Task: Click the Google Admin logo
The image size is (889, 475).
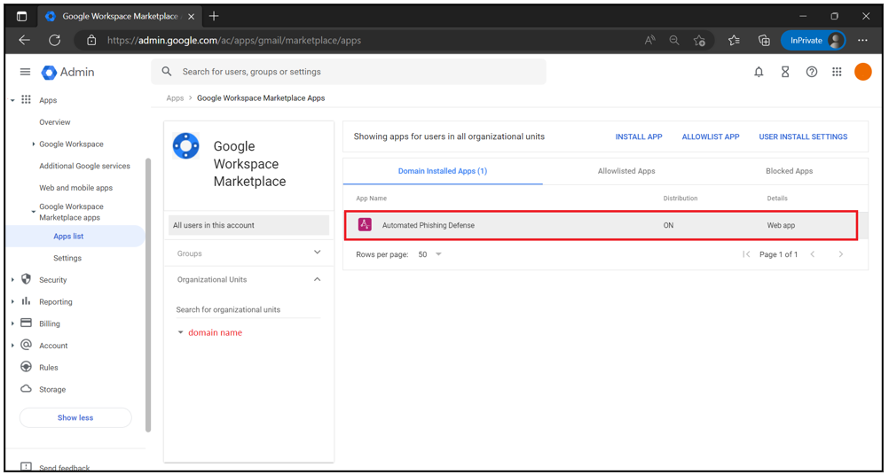Action: [x=67, y=72]
